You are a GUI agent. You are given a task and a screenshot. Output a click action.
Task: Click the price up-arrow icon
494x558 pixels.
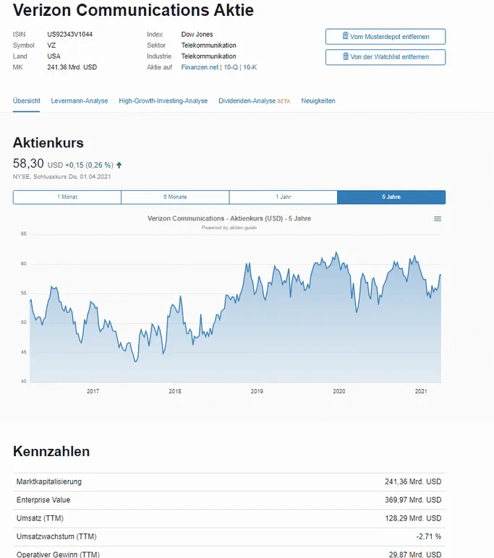(x=119, y=165)
